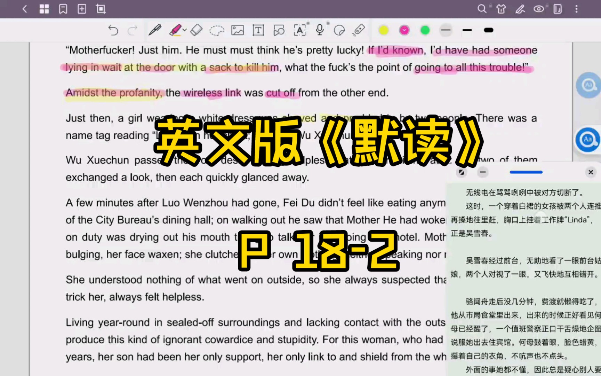Viewport: 601px width, 376px height.
Task: Select the Pen tool
Action: point(155,30)
